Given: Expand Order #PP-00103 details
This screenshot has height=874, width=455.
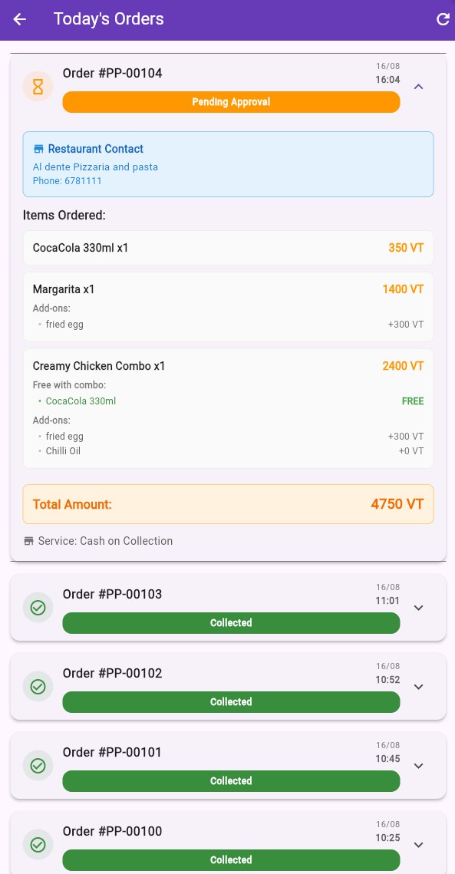Looking at the screenshot, I should coord(418,607).
